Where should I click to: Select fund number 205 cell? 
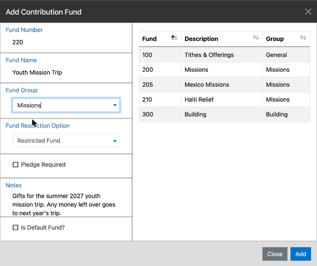click(x=160, y=85)
